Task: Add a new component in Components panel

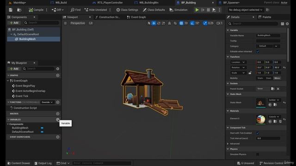Action: [14, 23]
